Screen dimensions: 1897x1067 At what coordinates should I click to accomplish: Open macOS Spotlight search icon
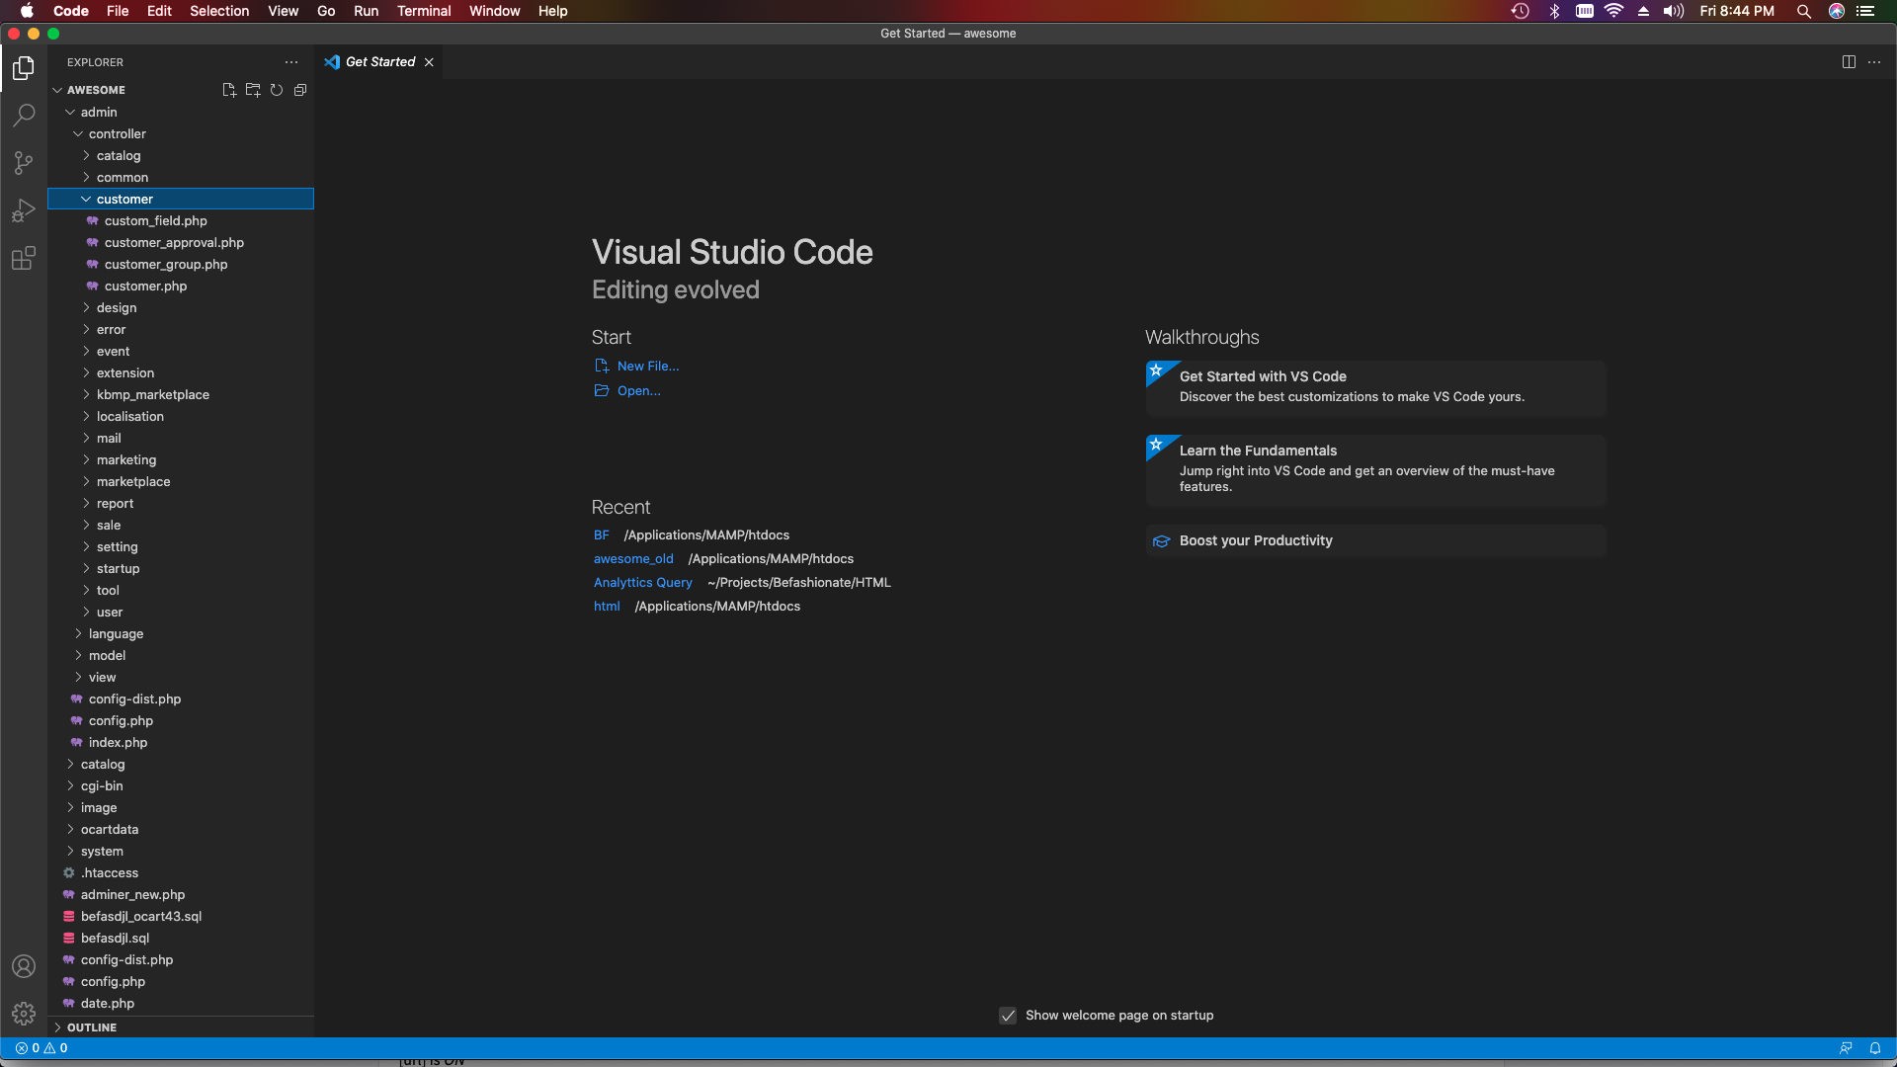[1804, 11]
